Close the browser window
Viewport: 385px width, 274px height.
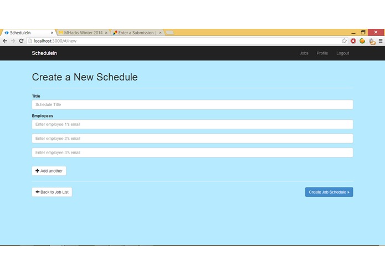coord(376,32)
